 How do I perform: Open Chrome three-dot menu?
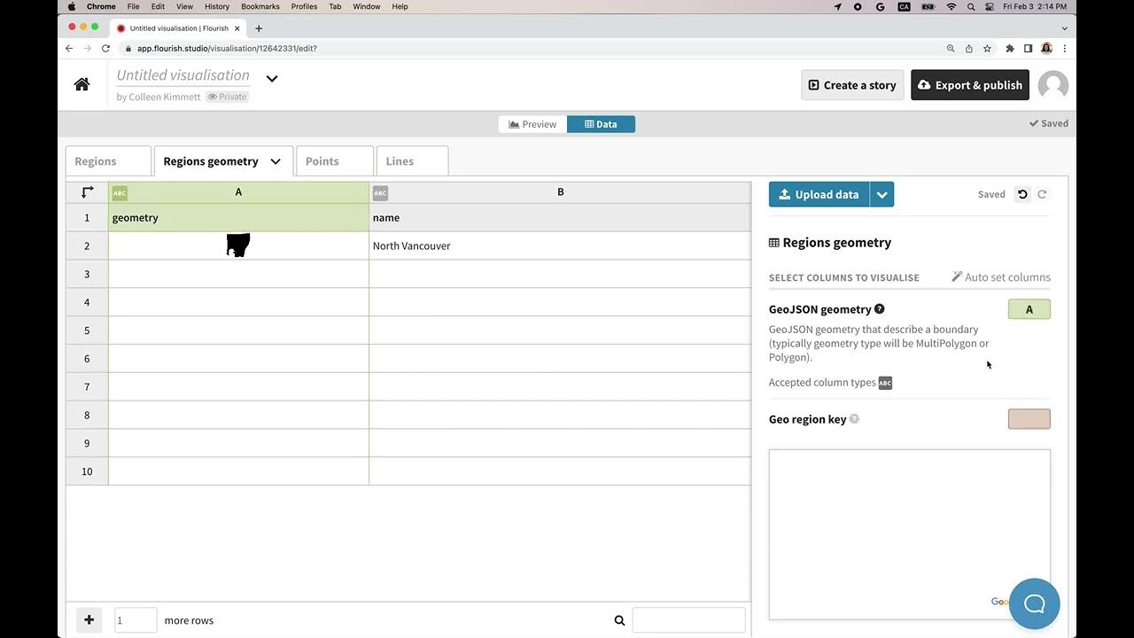point(1065,49)
